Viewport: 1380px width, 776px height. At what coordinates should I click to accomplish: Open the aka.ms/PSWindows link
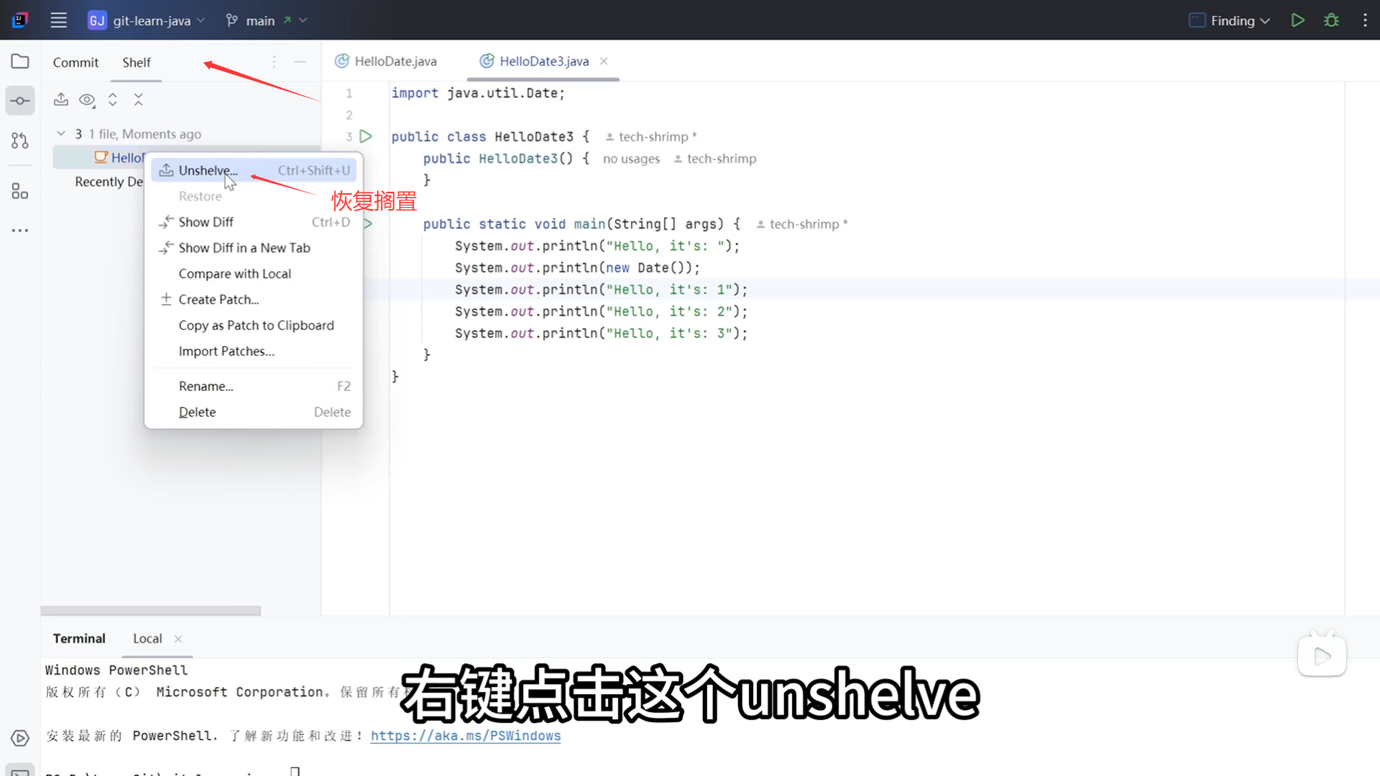tap(465, 736)
